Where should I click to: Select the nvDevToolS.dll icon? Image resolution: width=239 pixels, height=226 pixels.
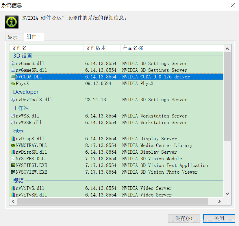pyautogui.click(x=13, y=100)
